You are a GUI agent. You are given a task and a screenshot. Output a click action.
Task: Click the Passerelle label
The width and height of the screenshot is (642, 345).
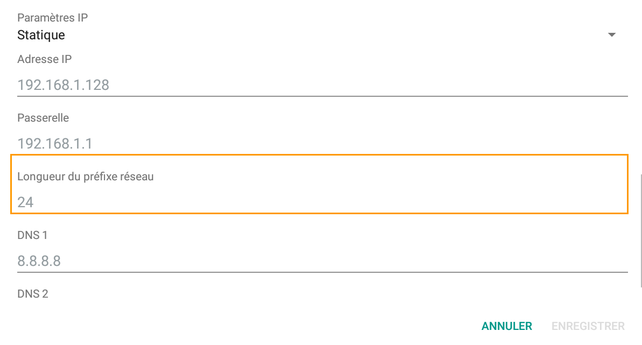(43, 118)
